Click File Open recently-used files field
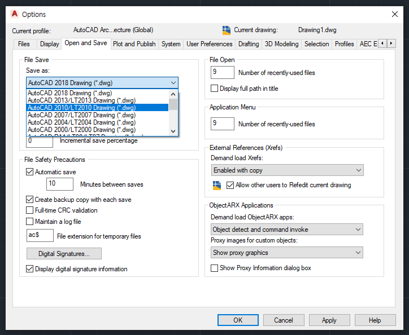The width and height of the screenshot is (409, 335). [223, 72]
